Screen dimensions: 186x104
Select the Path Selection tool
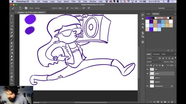(12, 70)
